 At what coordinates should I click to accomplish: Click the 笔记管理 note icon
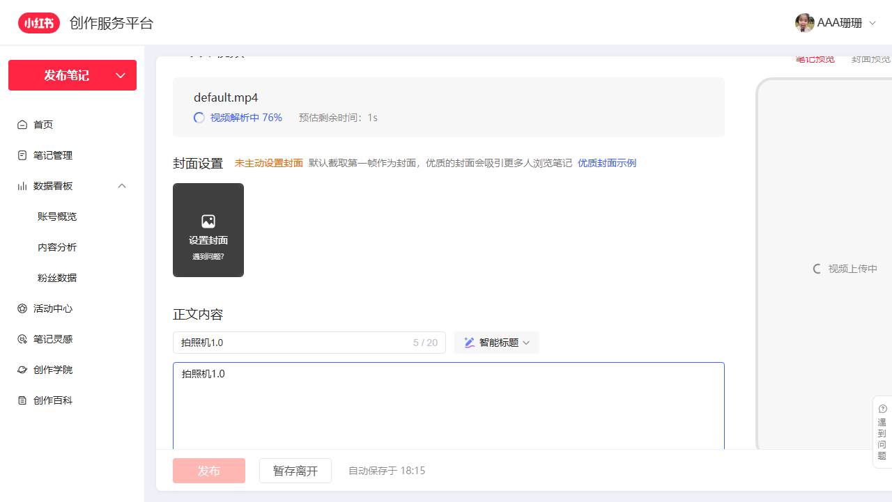(22, 155)
